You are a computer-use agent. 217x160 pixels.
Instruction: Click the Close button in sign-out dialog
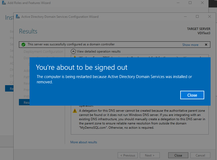pyautogui.click(x=192, y=95)
